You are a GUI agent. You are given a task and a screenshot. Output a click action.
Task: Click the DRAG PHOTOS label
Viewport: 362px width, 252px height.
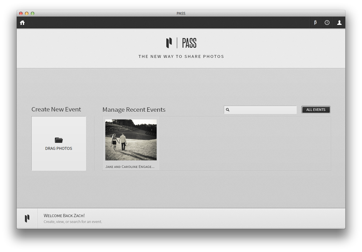[x=59, y=148]
